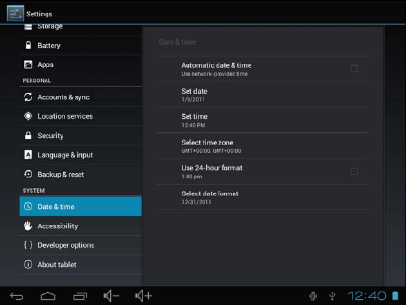The width and height of the screenshot is (406, 305).
Task: Open Developer options label
Action: click(x=66, y=245)
